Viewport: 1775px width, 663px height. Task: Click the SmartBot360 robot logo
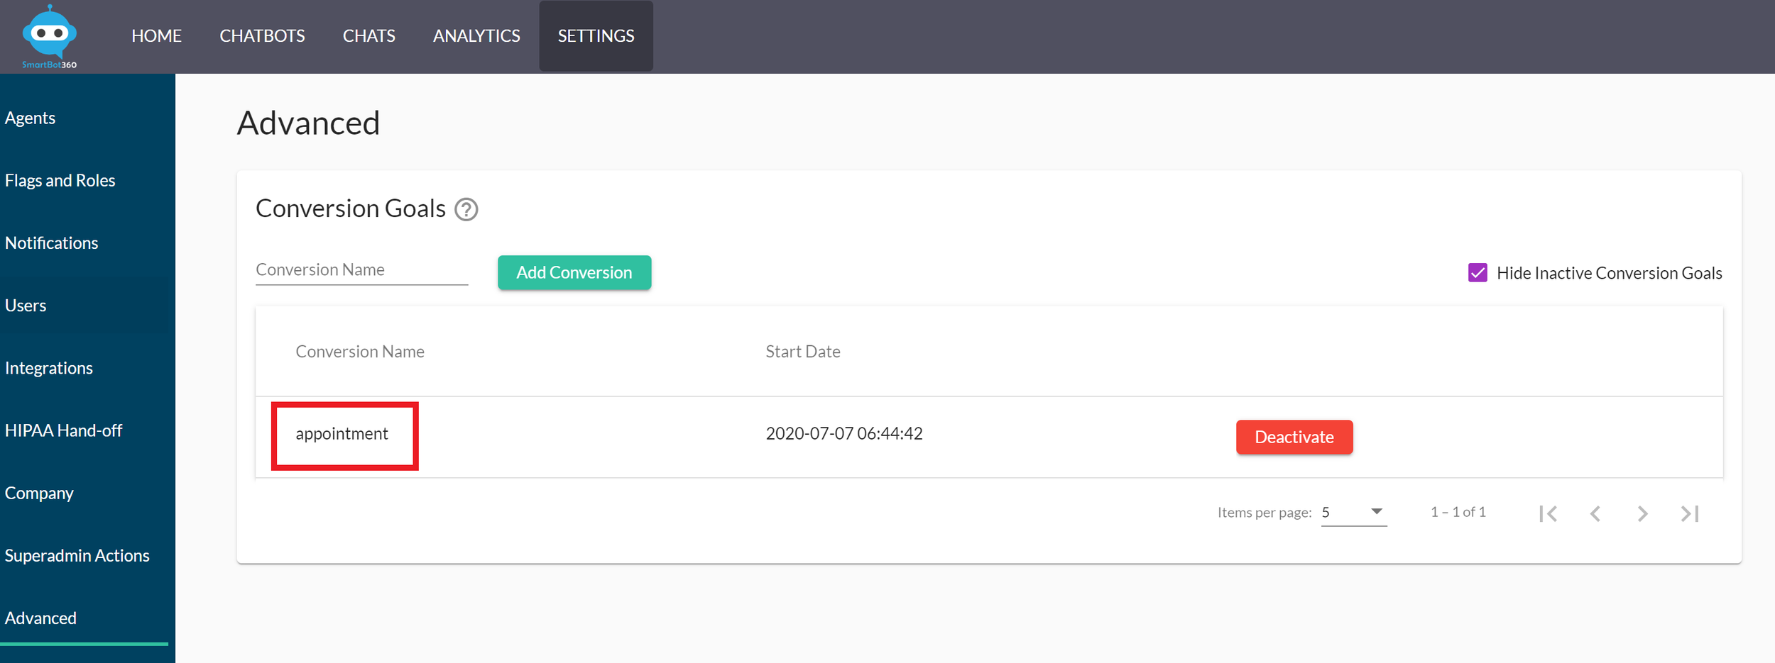(x=49, y=36)
